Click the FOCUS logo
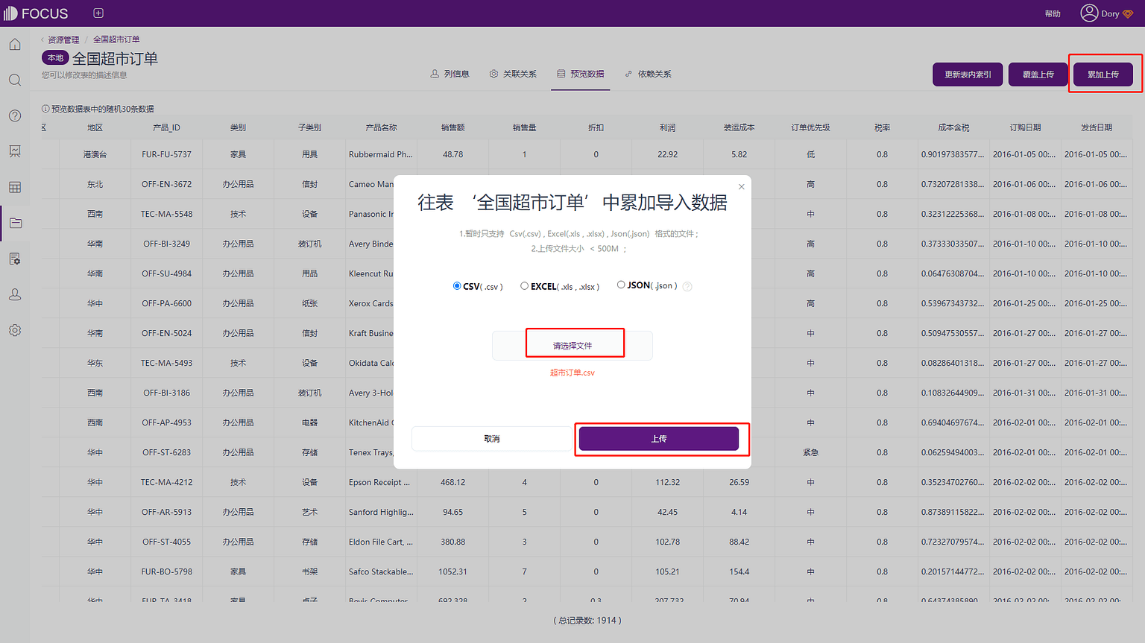 click(36, 13)
